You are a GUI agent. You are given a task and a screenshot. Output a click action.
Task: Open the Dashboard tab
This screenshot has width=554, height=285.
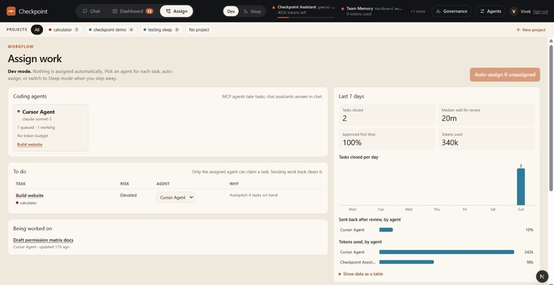pos(133,11)
